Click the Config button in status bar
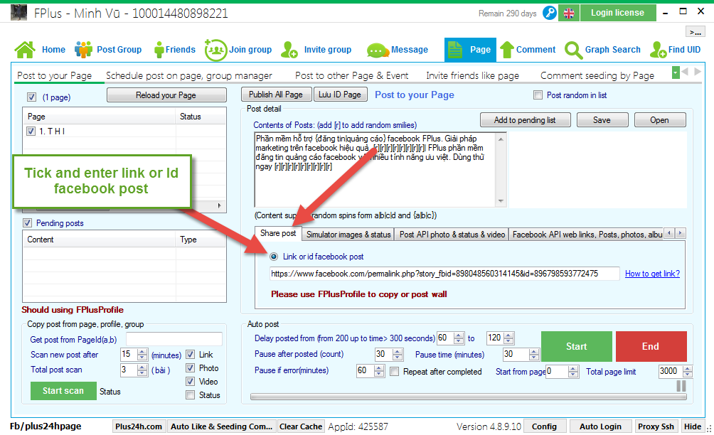The height and width of the screenshot is (435, 714). (544, 426)
